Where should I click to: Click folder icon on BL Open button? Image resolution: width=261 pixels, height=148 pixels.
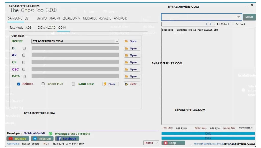pyautogui.click(x=126, y=48)
